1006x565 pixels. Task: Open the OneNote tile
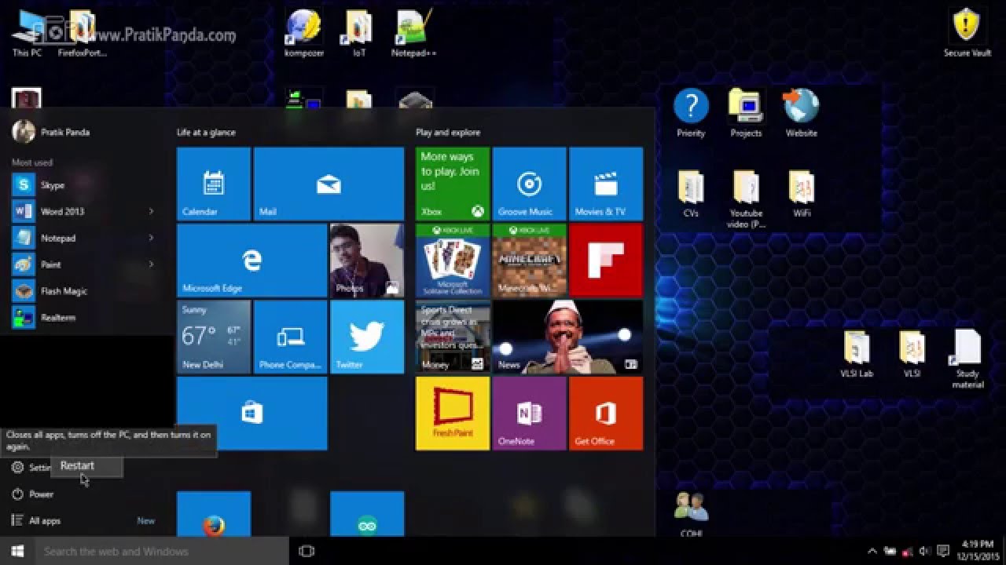(529, 413)
